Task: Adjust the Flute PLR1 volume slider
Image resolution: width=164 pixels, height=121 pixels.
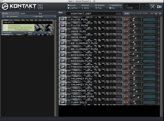Action: [x=135, y=18]
